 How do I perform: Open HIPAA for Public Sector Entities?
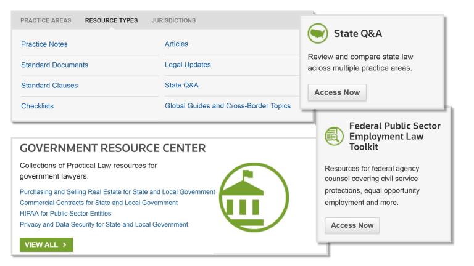pyautogui.click(x=65, y=214)
